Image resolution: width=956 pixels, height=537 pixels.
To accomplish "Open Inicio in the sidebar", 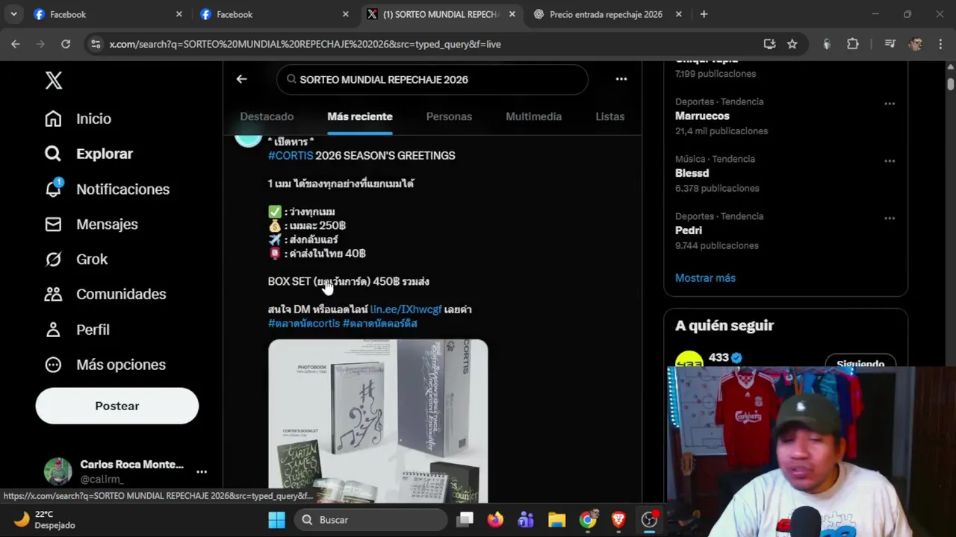I will (78, 119).
